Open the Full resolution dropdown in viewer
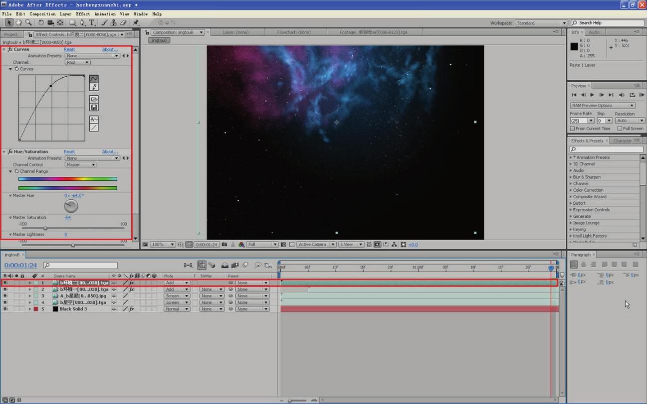This screenshot has height=404, width=647. (x=262, y=245)
